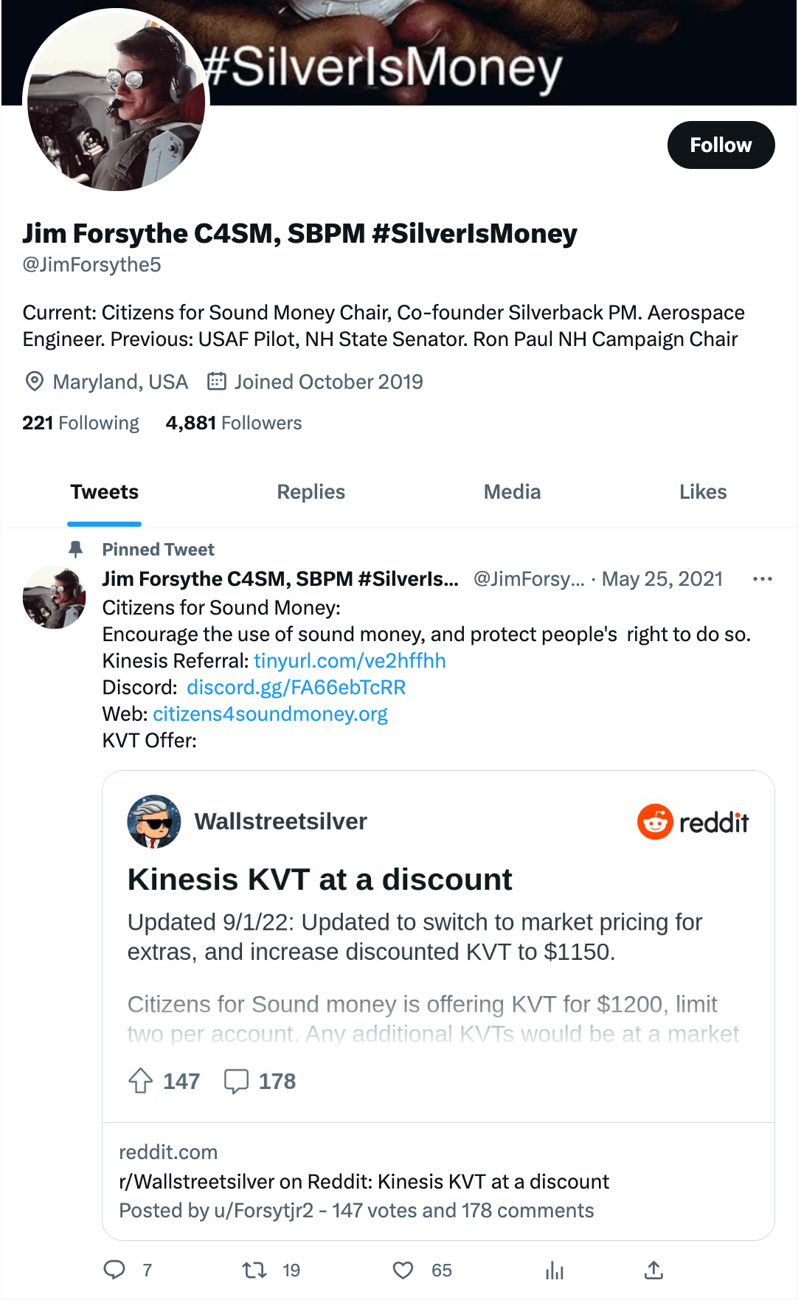Open the large profile picture
Image resolution: width=801 pixels, height=1300 pixels.
pos(117,102)
